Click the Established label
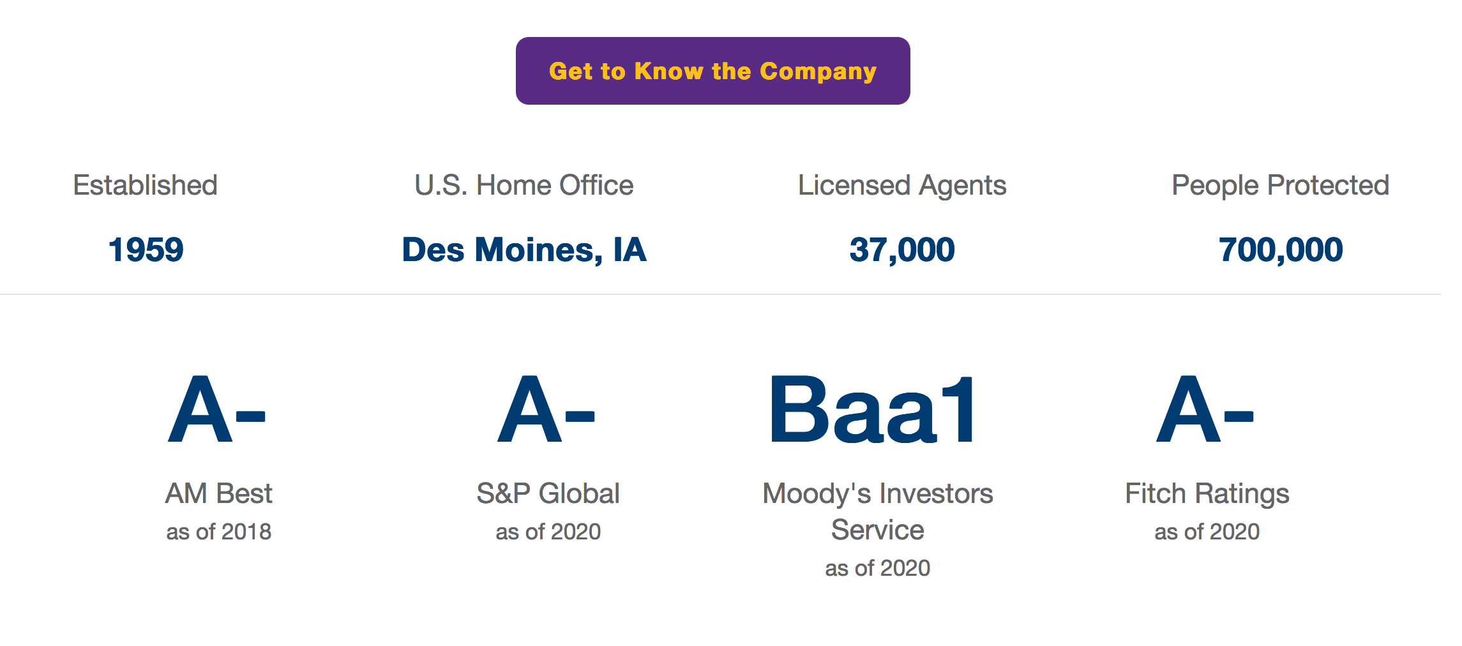 pos(146,185)
